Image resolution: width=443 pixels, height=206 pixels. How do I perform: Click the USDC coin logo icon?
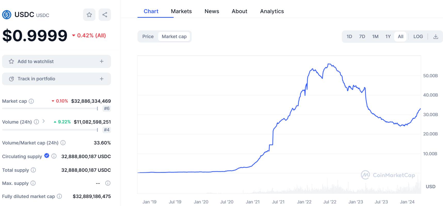point(7,15)
